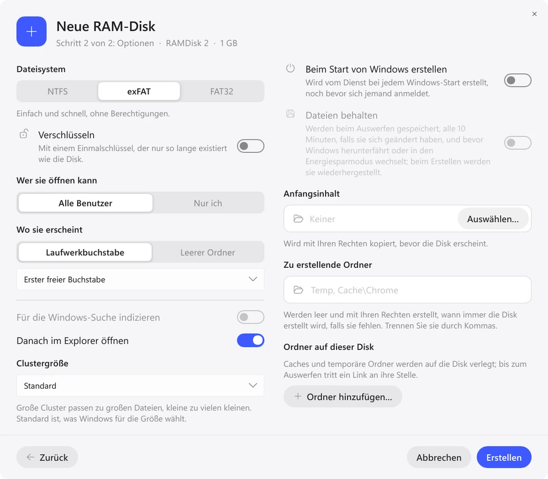548x479 pixels.
Task: Click the subtitle text Schritt 2 von 2: Optionen
Action: (105, 43)
